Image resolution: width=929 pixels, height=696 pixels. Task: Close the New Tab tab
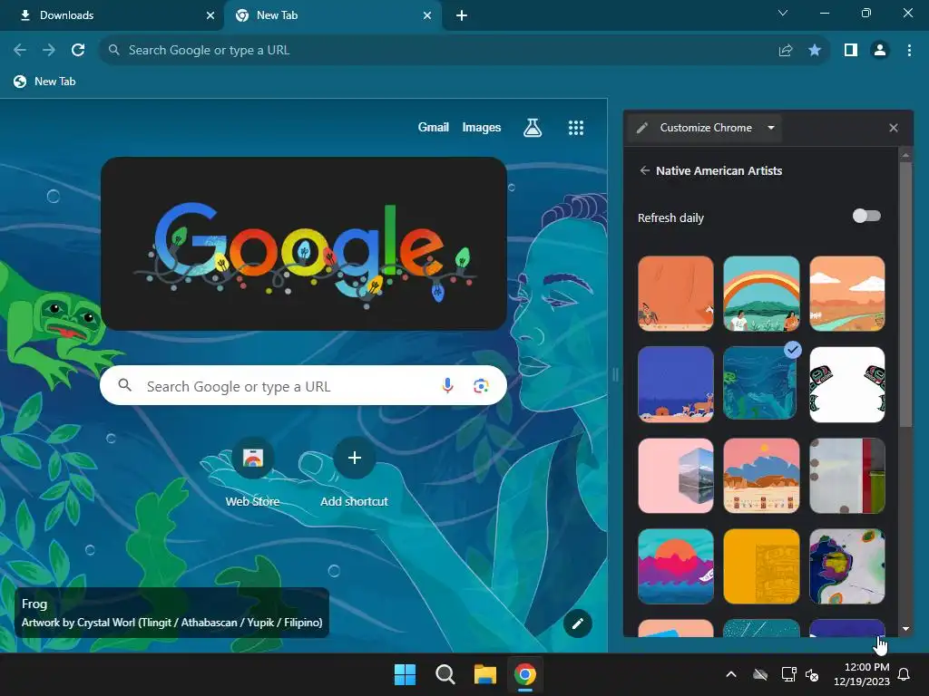tap(427, 15)
